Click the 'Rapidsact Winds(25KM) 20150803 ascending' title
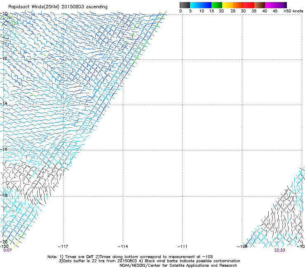Image resolution: width=305 pixels, height=268 pixels. (x=58, y=7)
